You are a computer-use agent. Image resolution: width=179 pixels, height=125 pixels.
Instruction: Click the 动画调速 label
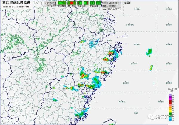94,6
